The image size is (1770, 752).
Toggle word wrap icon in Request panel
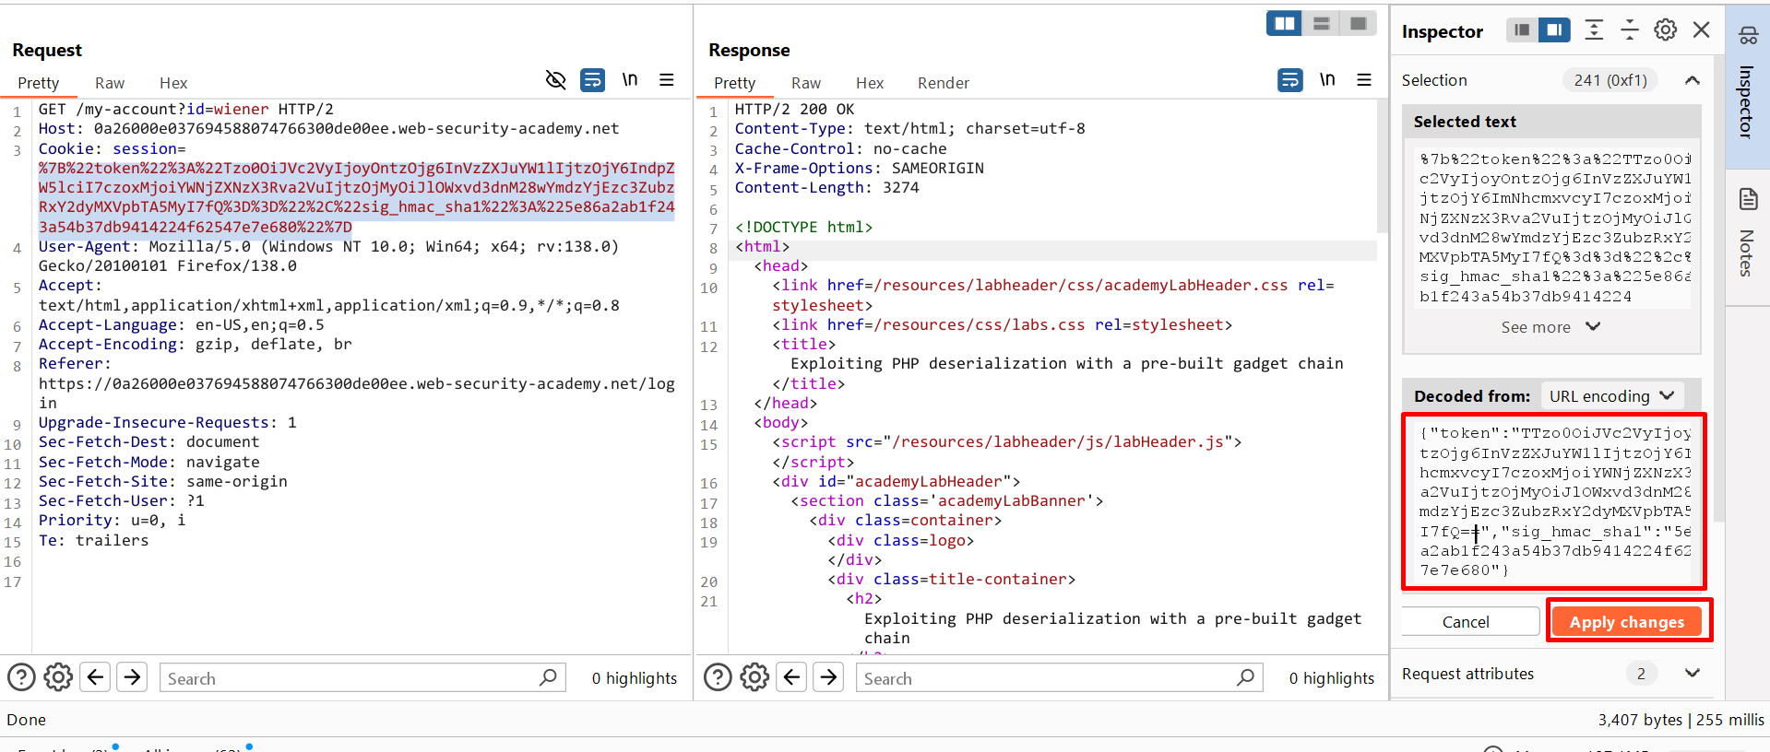point(592,80)
